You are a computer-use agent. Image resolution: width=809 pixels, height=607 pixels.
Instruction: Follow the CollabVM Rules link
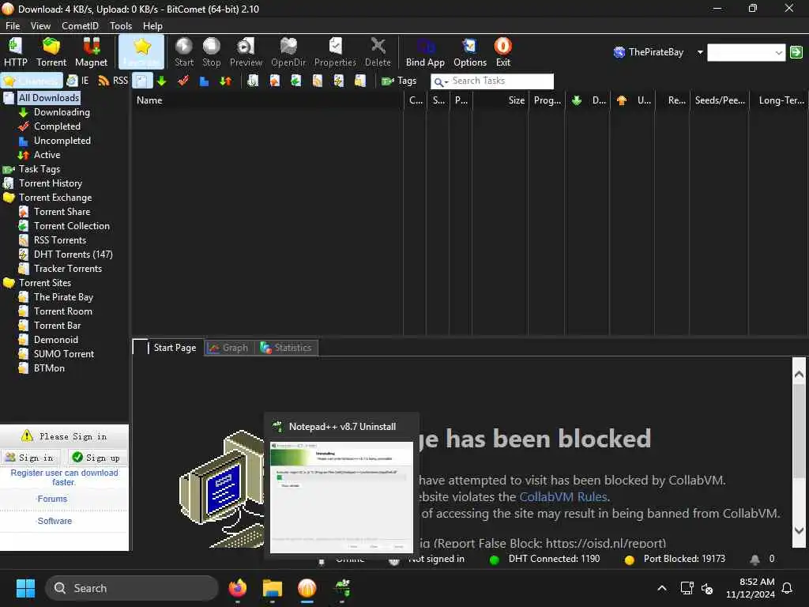pos(563,497)
